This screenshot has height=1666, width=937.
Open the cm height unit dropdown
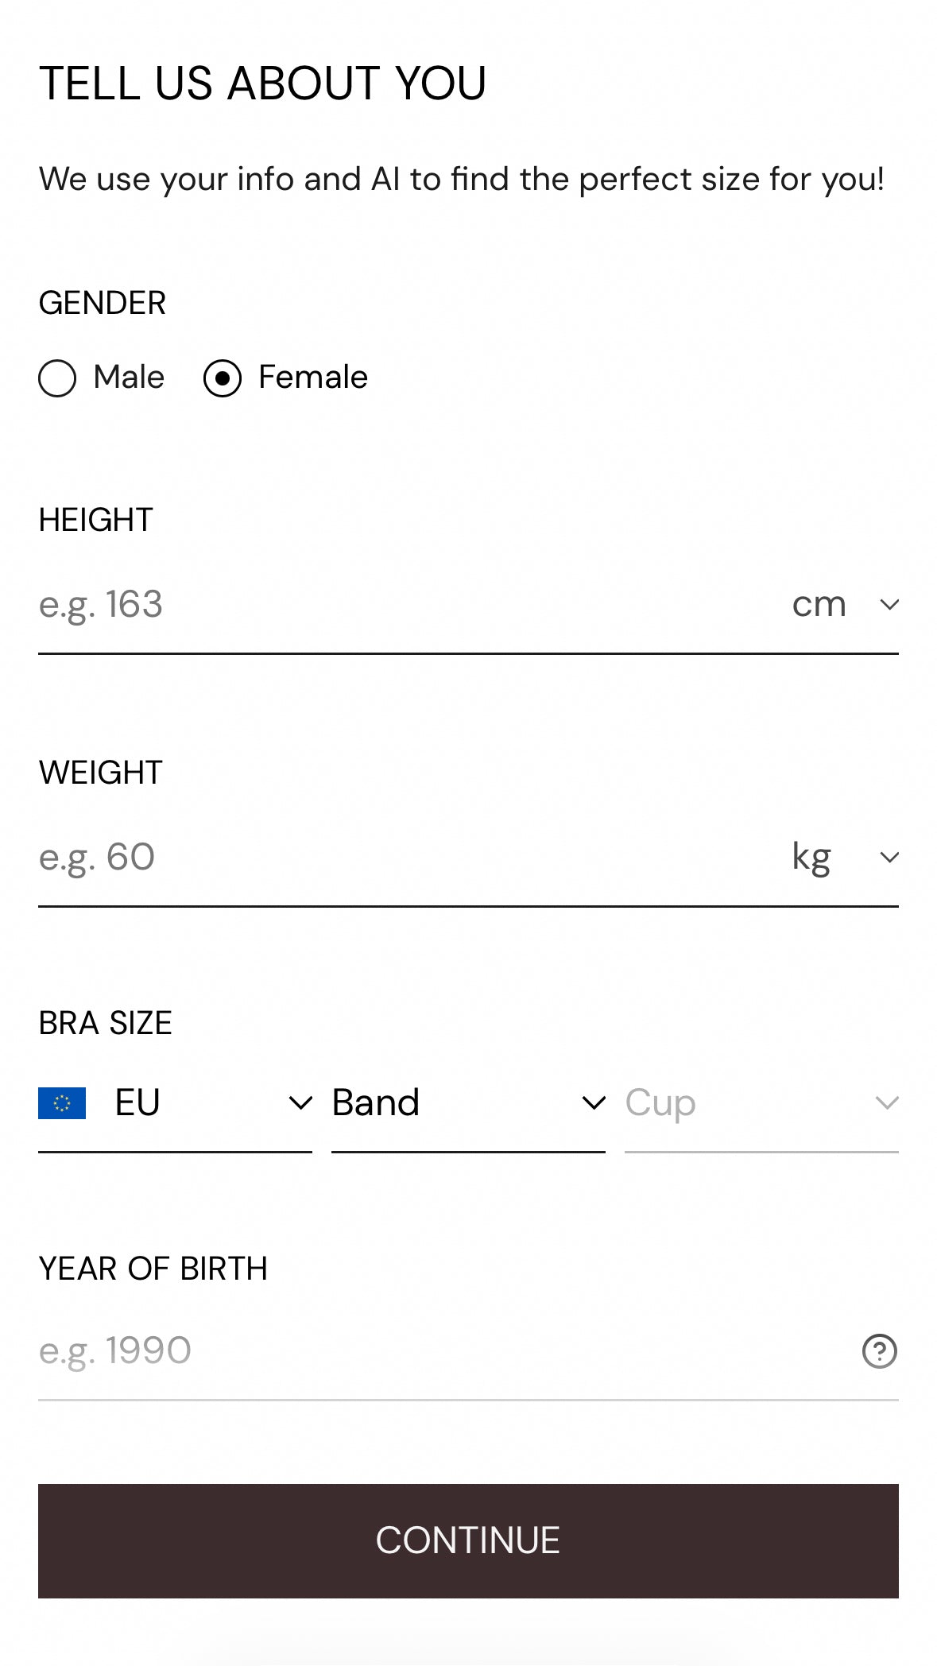(820, 605)
